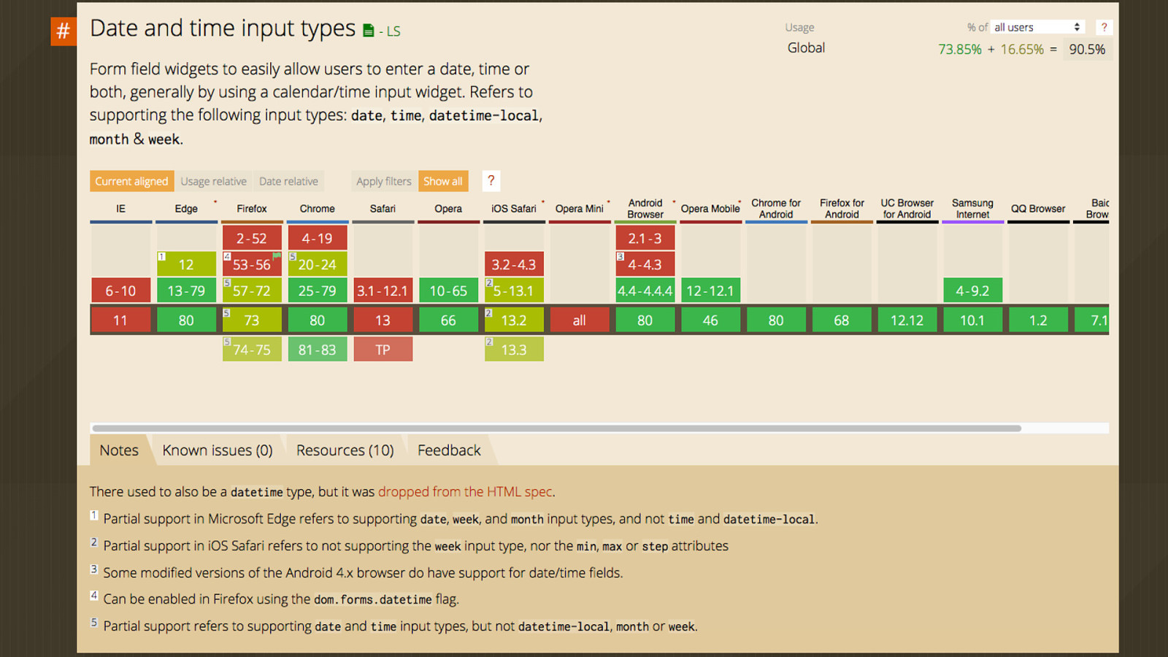Click QQ Browser column header
1168x657 pixels.
tap(1038, 209)
